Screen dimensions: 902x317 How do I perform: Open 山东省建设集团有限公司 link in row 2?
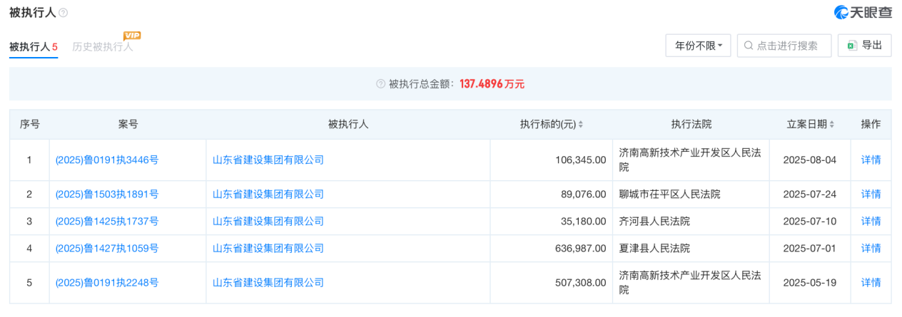coord(268,194)
